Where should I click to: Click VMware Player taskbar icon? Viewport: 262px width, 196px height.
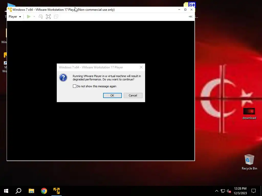57,191
